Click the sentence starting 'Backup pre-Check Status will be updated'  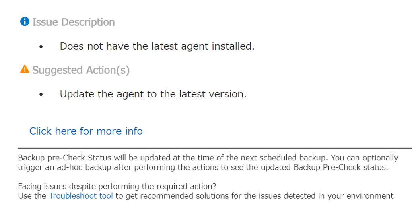(x=121, y=158)
